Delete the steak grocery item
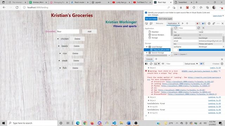Image resolution: width=225 pixels, height=126 pixels. pyautogui.click(x=76, y=61)
